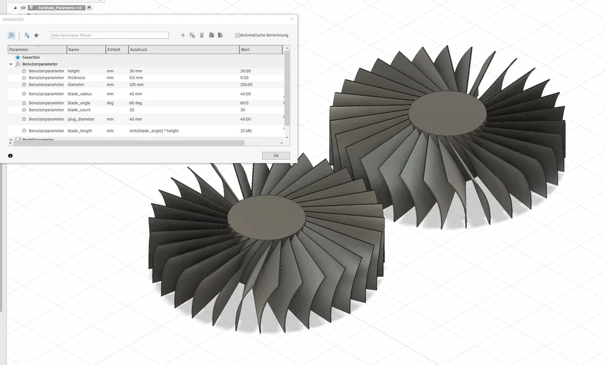Collapse the Benutzerparameter section
This screenshot has width=606, height=365.
11,64
